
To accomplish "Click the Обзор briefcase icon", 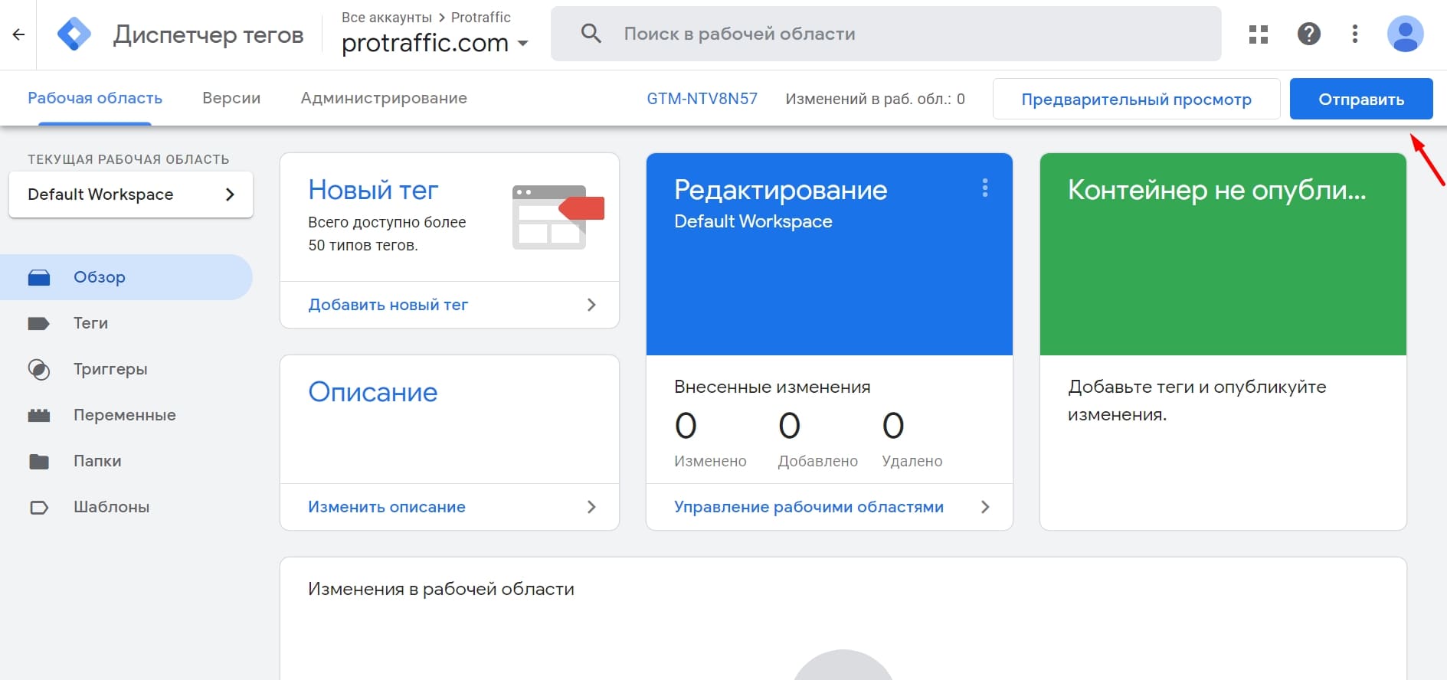I will 39,277.
